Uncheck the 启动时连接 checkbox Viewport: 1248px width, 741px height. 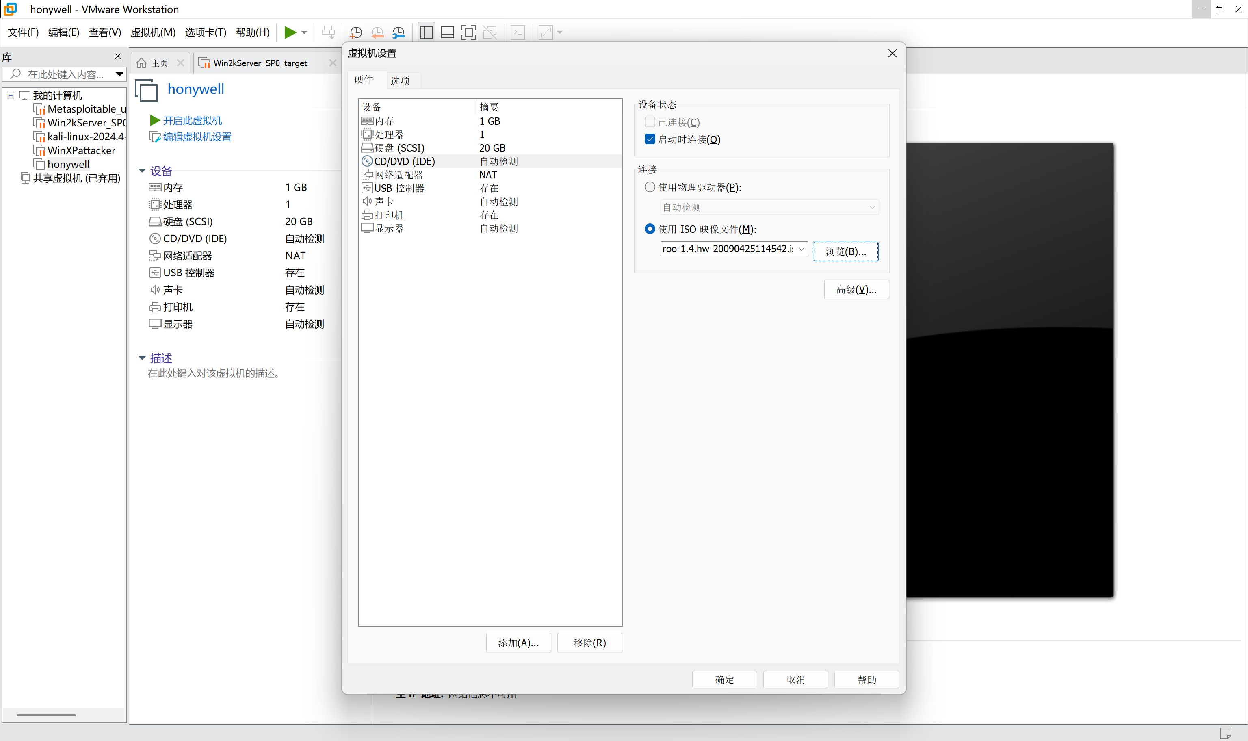(650, 139)
